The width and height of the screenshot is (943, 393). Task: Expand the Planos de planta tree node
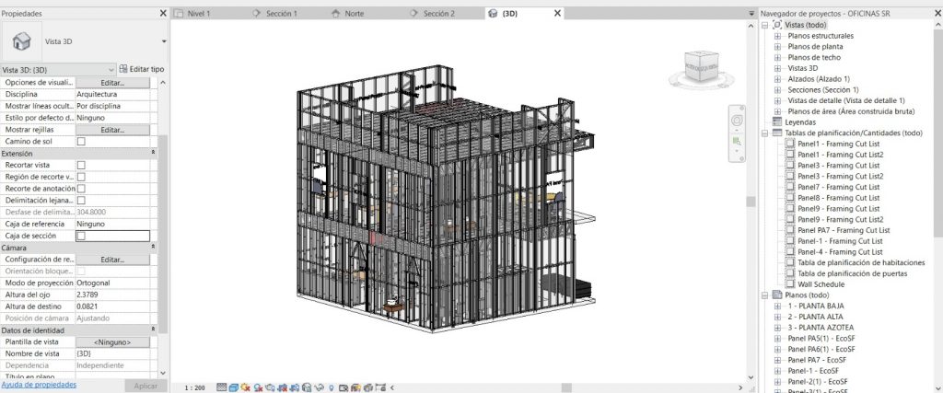click(x=778, y=46)
